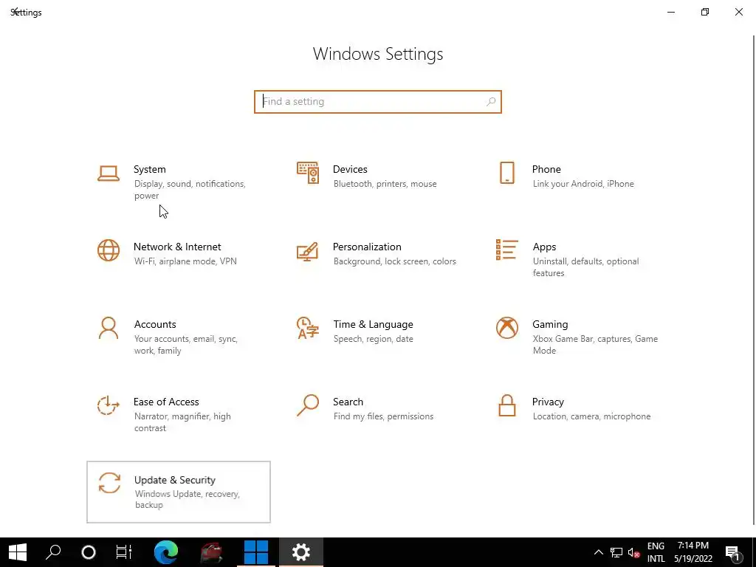The image size is (756, 567).
Task: Click the magnifier in Find a setting box
Action: tap(491, 102)
